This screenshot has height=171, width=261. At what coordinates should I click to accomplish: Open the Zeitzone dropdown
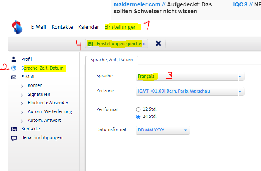[240, 91]
